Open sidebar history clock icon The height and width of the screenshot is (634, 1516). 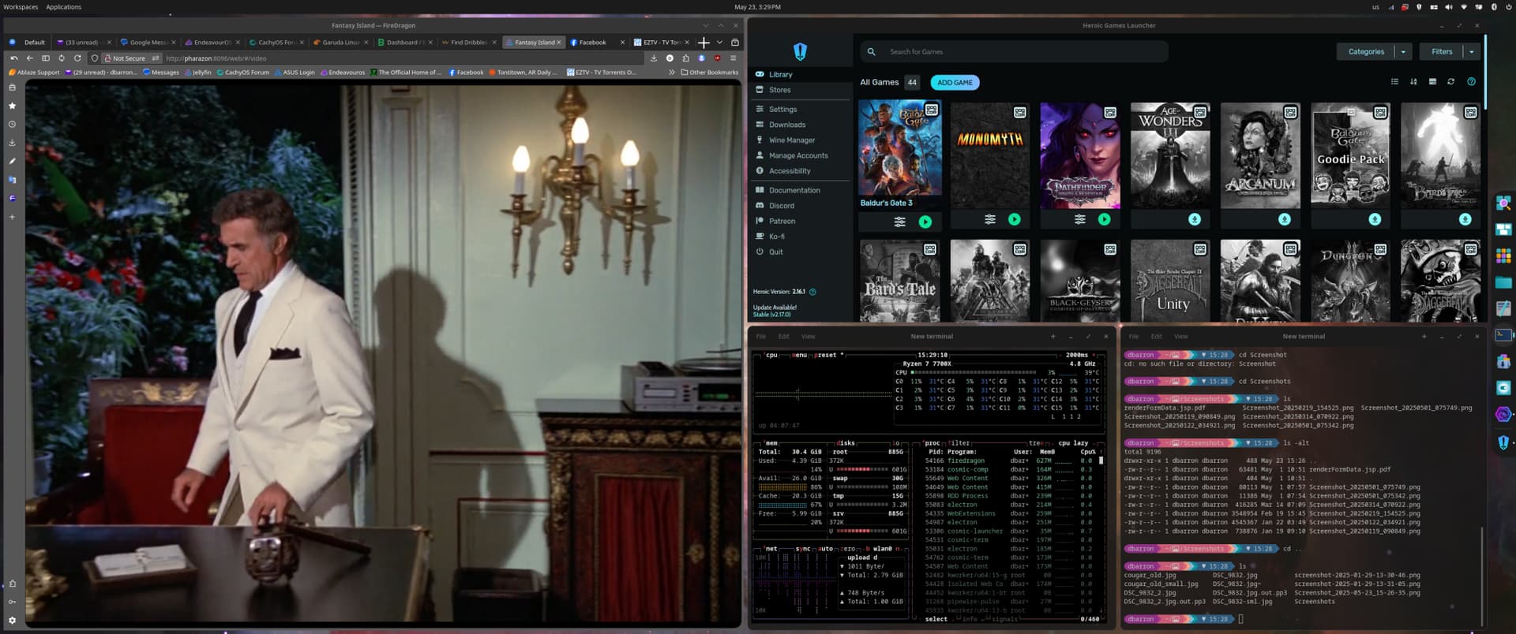pos(12,125)
